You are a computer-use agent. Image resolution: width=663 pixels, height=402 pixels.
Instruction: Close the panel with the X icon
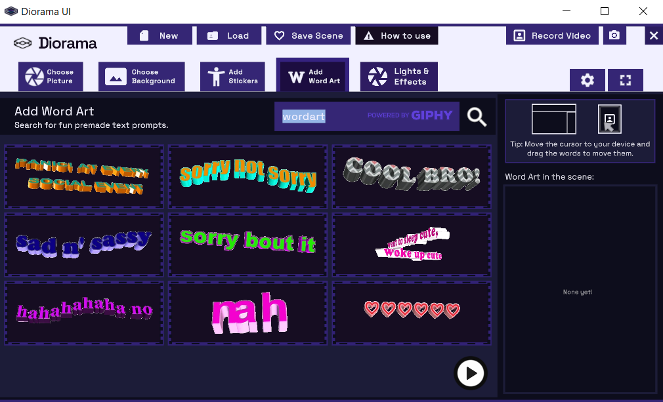click(x=653, y=35)
